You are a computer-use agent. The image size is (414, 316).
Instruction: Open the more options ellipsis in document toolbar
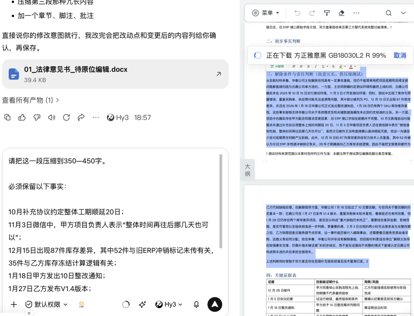pos(356,13)
